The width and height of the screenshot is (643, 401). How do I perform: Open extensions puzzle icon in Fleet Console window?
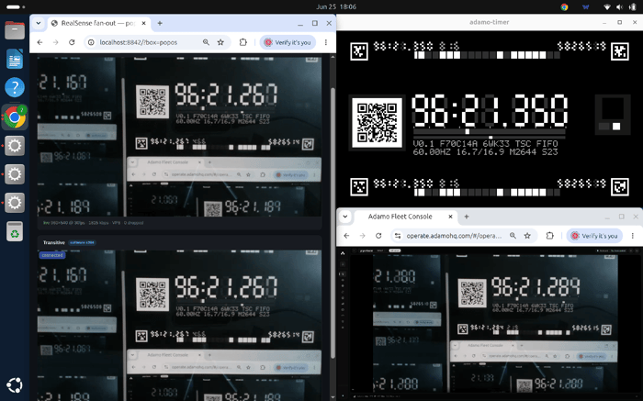pos(550,236)
